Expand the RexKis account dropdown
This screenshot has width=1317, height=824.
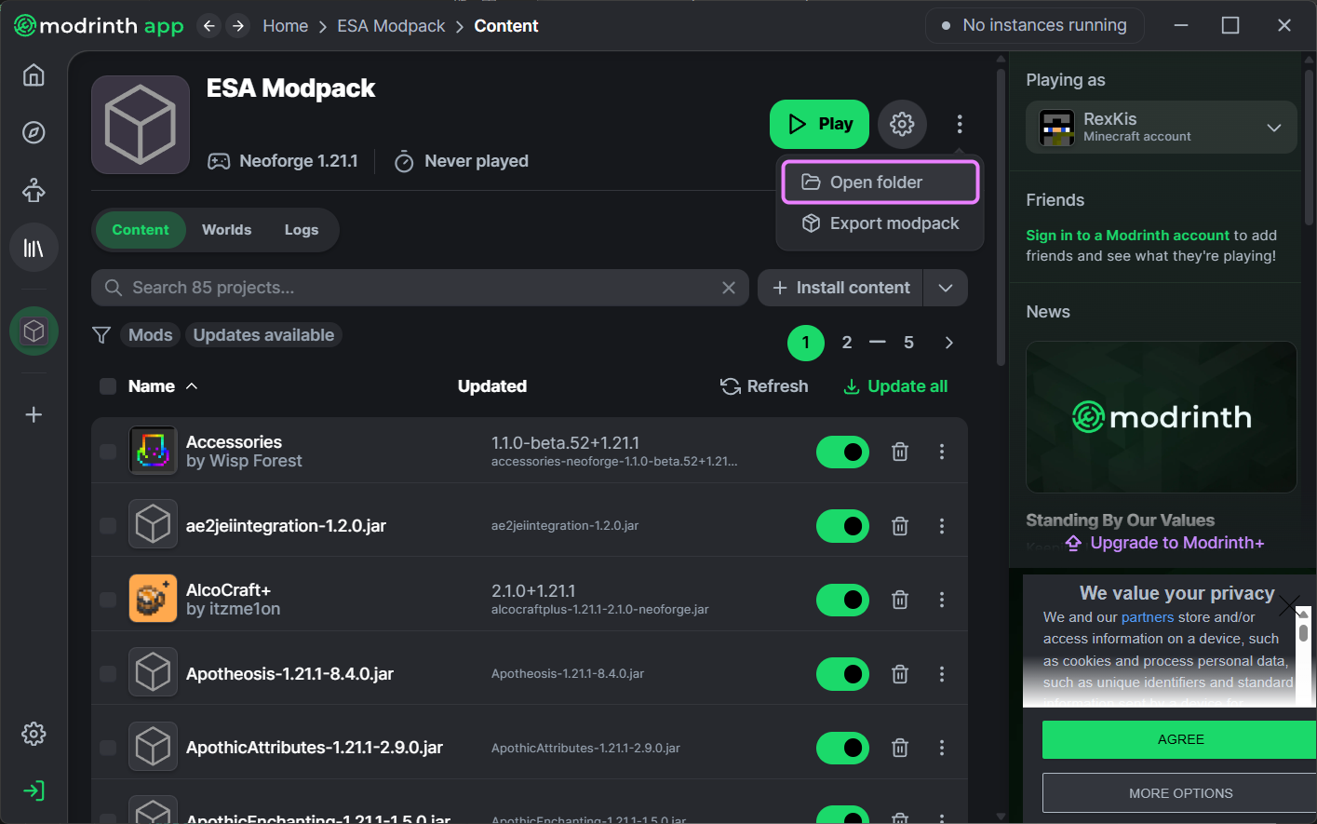pyautogui.click(x=1273, y=128)
